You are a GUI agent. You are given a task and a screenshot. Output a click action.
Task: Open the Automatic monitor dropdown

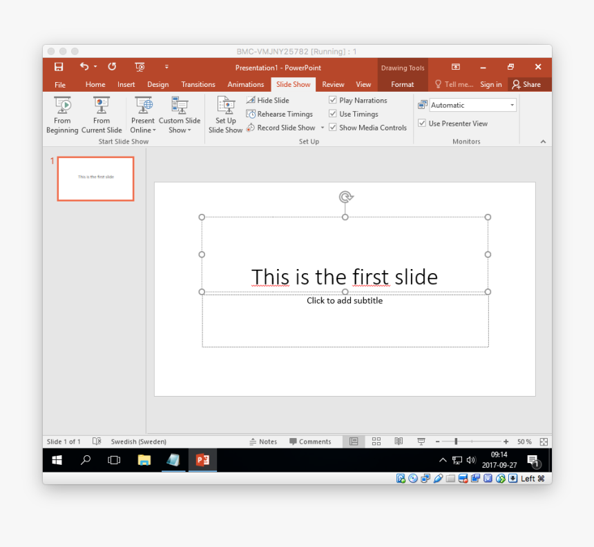click(x=512, y=106)
